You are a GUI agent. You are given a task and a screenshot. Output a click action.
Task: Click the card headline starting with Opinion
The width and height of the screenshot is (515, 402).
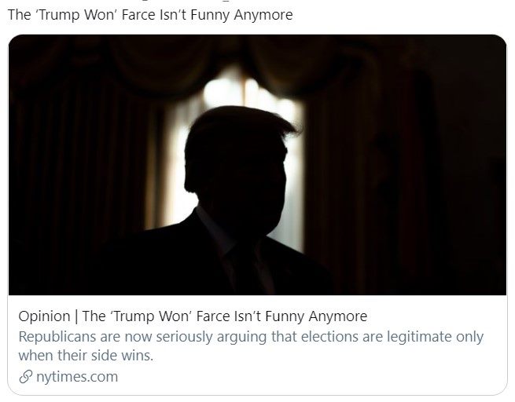[193, 316]
